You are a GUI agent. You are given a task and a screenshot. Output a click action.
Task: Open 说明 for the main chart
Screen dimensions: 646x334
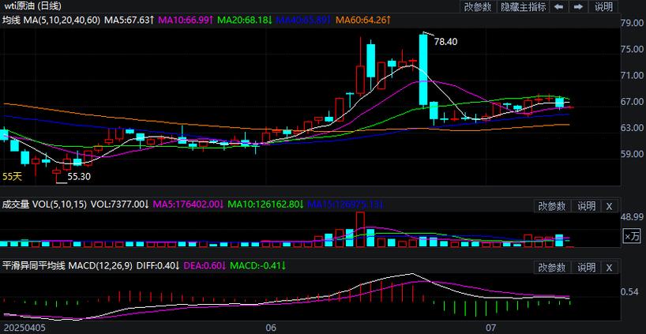(x=603, y=6)
